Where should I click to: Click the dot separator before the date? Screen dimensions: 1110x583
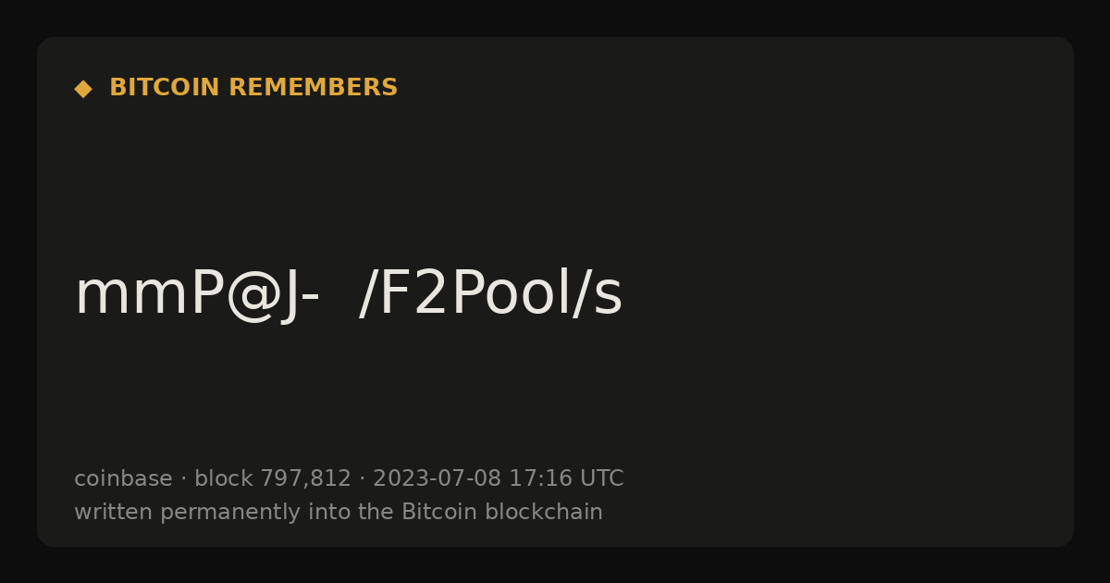(x=363, y=479)
